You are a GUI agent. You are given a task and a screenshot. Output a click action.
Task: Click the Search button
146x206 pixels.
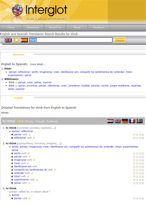pyautogui.click(x=120, y=40)
